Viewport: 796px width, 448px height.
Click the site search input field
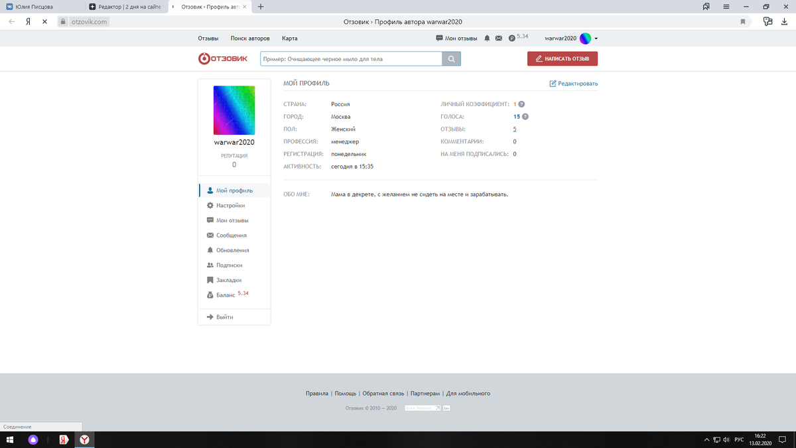351,59
